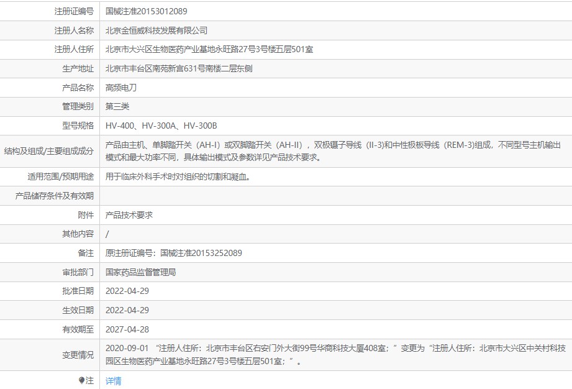Select management class 第三类

(x=117, y=106)
